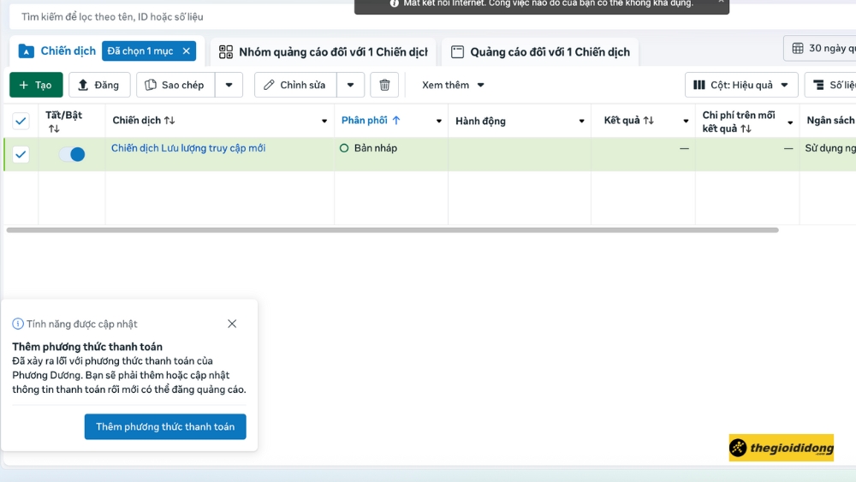Click the Thêm phương thức thanh toán button
856x482 pixels.
click(165, 426)
